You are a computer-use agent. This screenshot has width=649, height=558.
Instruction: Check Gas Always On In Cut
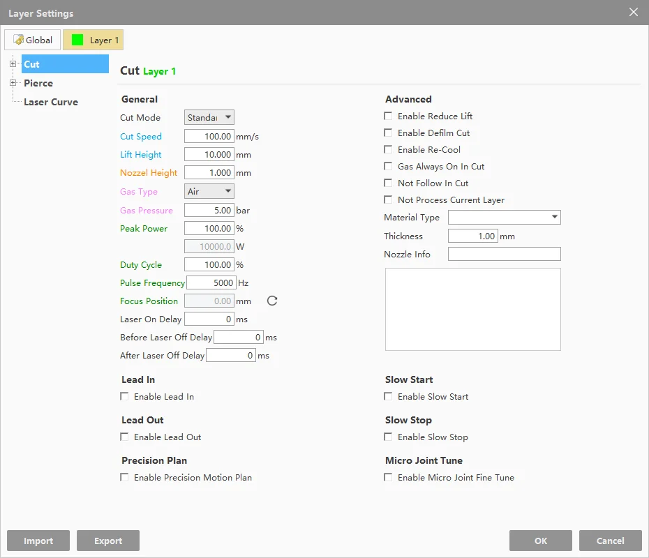coord(389,167)
